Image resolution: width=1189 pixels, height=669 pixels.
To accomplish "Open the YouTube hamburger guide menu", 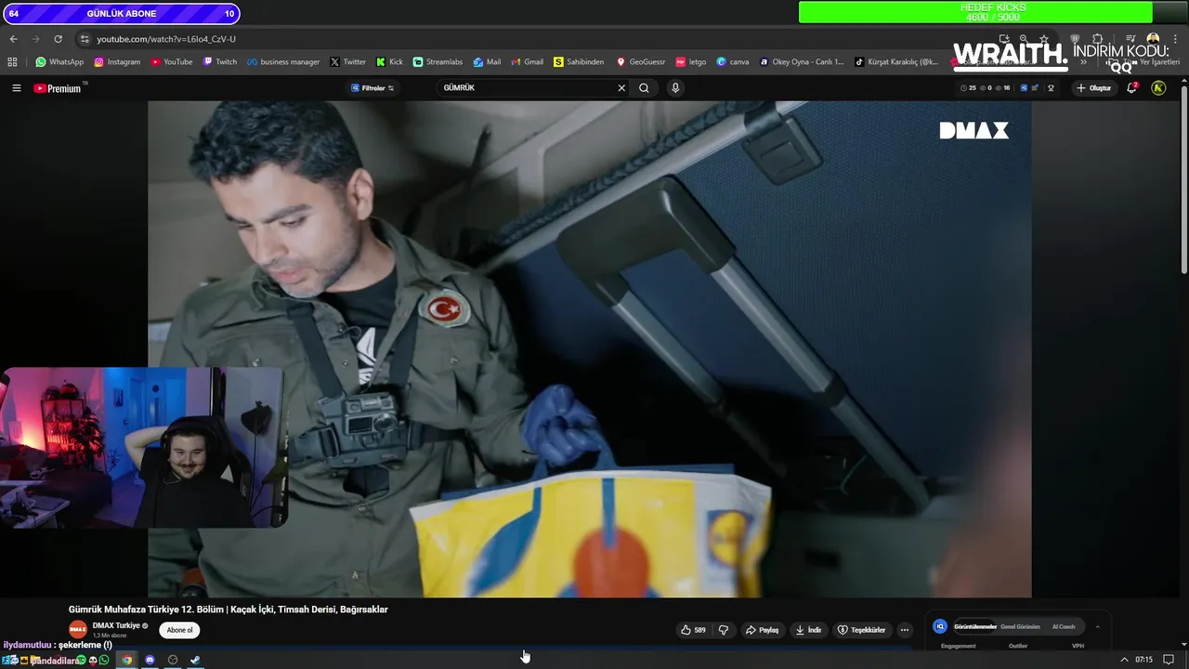I will 17,88.
